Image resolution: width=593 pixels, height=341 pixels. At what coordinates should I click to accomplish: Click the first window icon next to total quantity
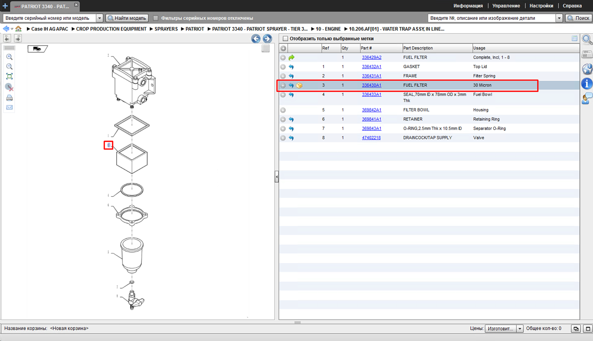click(x=576, y=329)
